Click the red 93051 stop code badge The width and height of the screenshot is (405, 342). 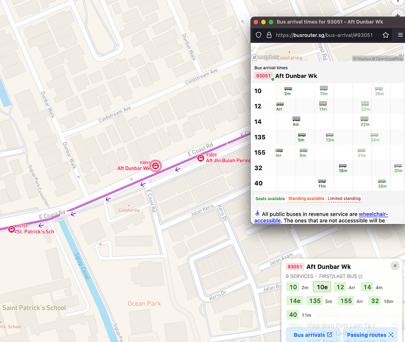263,76
